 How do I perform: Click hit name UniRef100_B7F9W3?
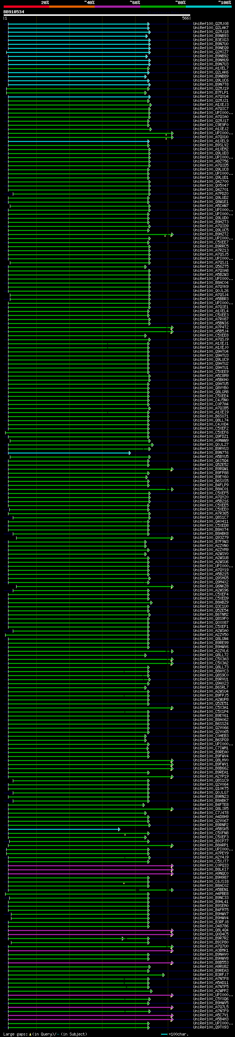click(211, 541)
